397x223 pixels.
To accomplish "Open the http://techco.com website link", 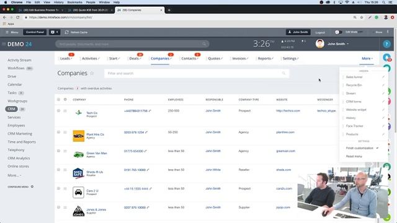I will (288, 111).
